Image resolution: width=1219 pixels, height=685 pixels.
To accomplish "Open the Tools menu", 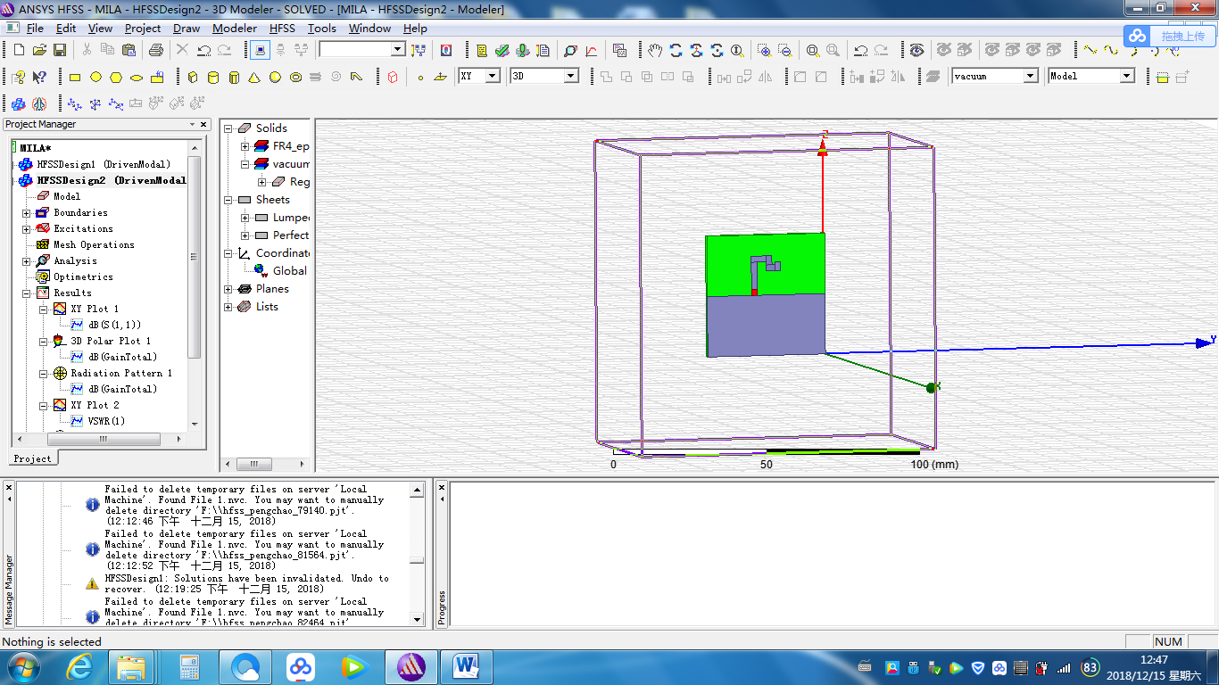I will (322, 29).
